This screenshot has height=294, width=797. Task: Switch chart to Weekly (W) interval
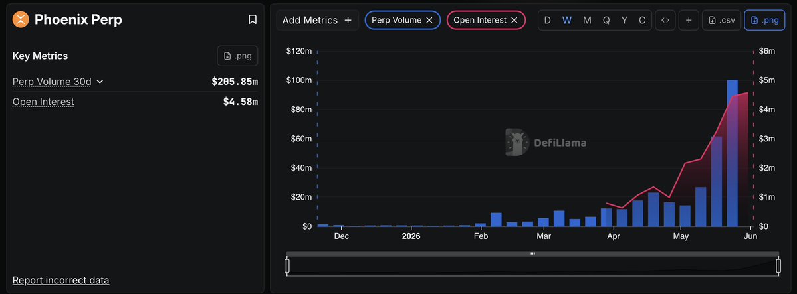(567, 21)
